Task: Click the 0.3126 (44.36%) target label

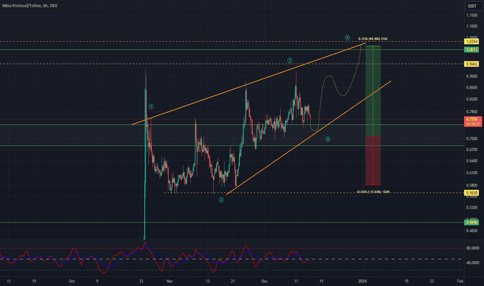Action: (372, 39)
